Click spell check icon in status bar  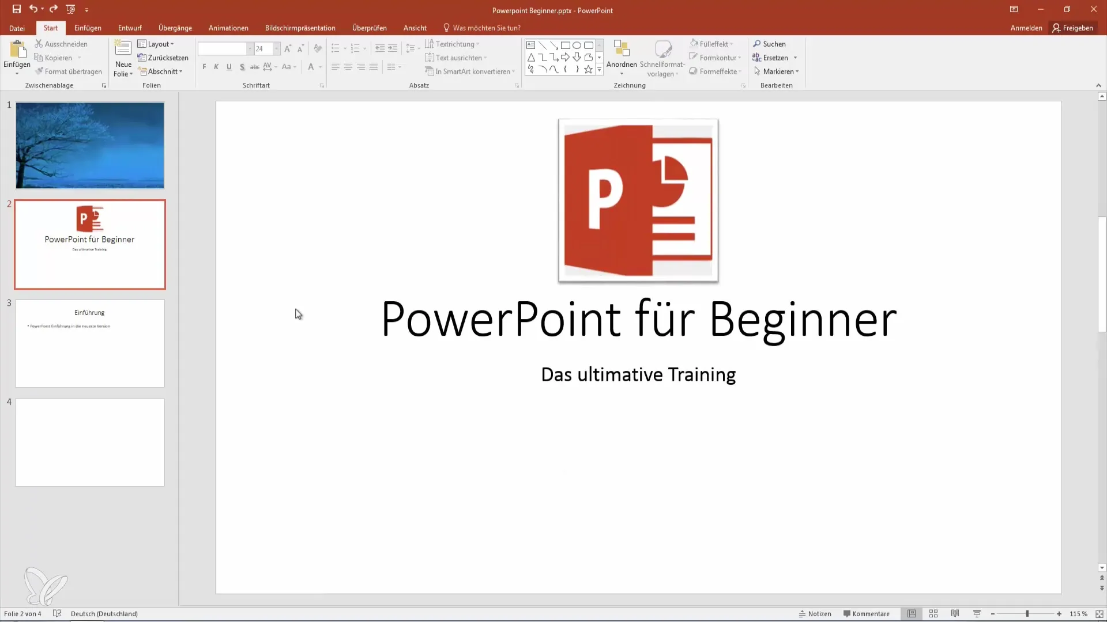[x=57, y=614]
